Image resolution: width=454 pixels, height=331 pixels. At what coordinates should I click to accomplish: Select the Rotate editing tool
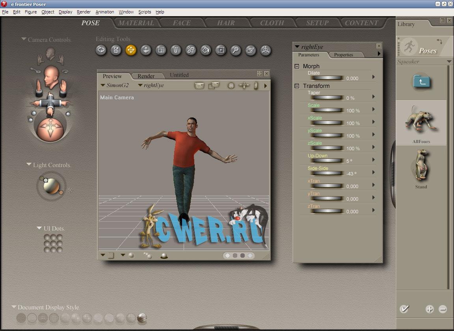[101, 50]
